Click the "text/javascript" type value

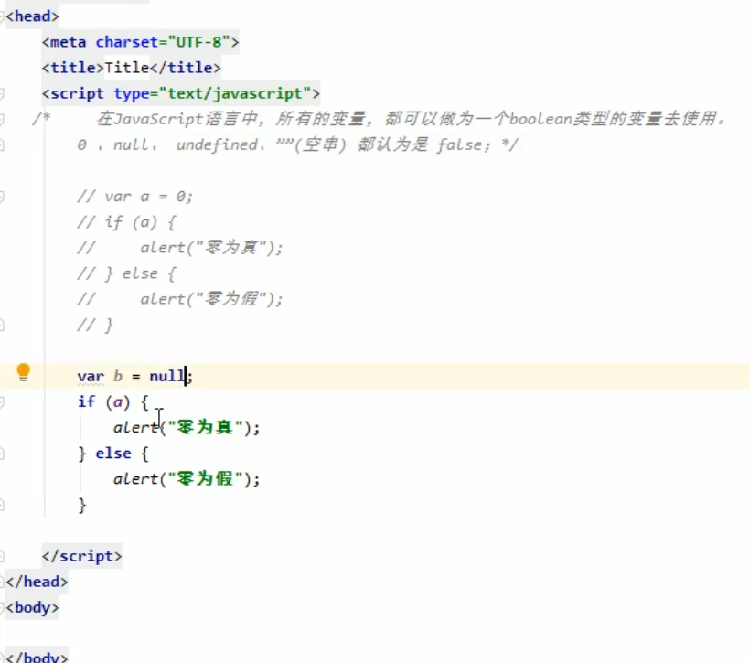(x=235, y=93)
